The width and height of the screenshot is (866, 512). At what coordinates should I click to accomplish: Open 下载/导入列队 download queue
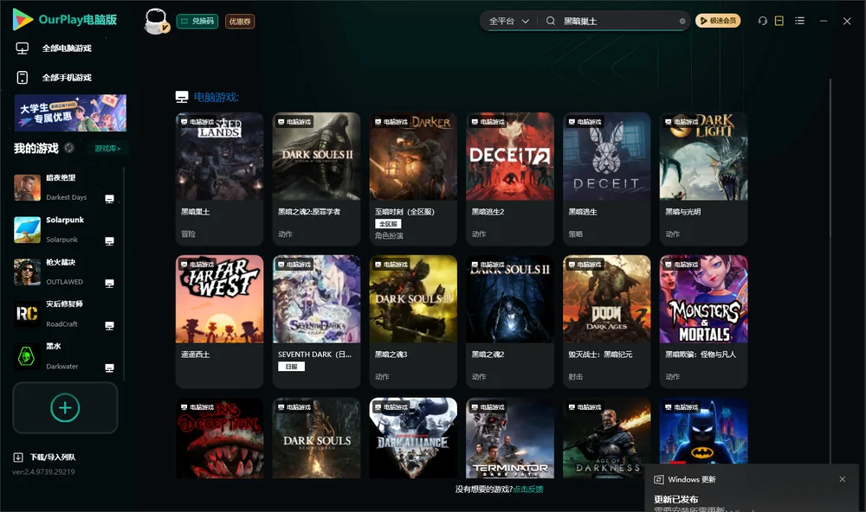(53, 457)
